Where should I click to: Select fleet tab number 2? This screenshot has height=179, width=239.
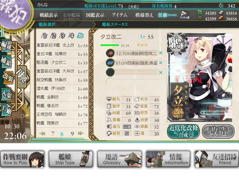(53, 36)
